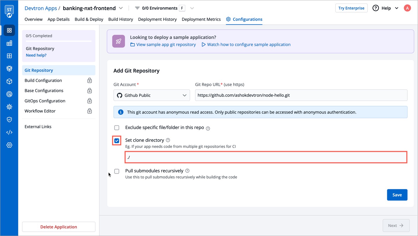418x236 pixels.
Task: Enable Exclude specific file/folder checkbox
Action: click(117, 128)
